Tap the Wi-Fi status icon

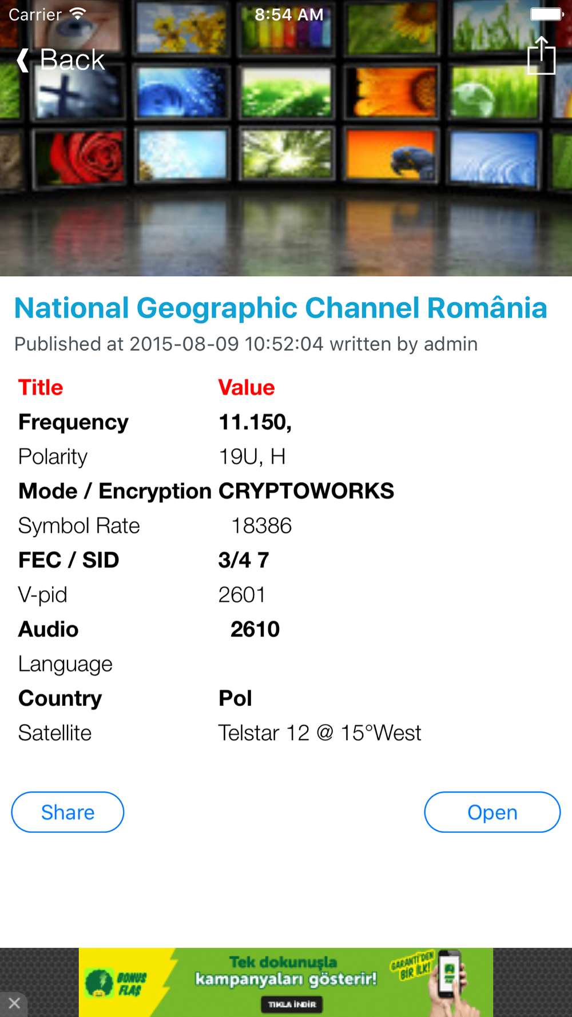[78, 14]
